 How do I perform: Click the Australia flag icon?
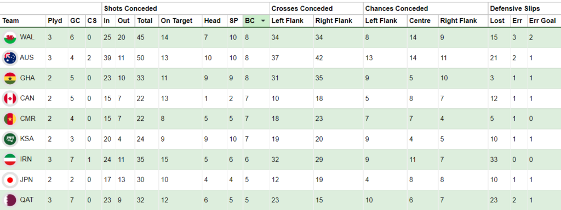pyautogui.click(x=10, y=58)
